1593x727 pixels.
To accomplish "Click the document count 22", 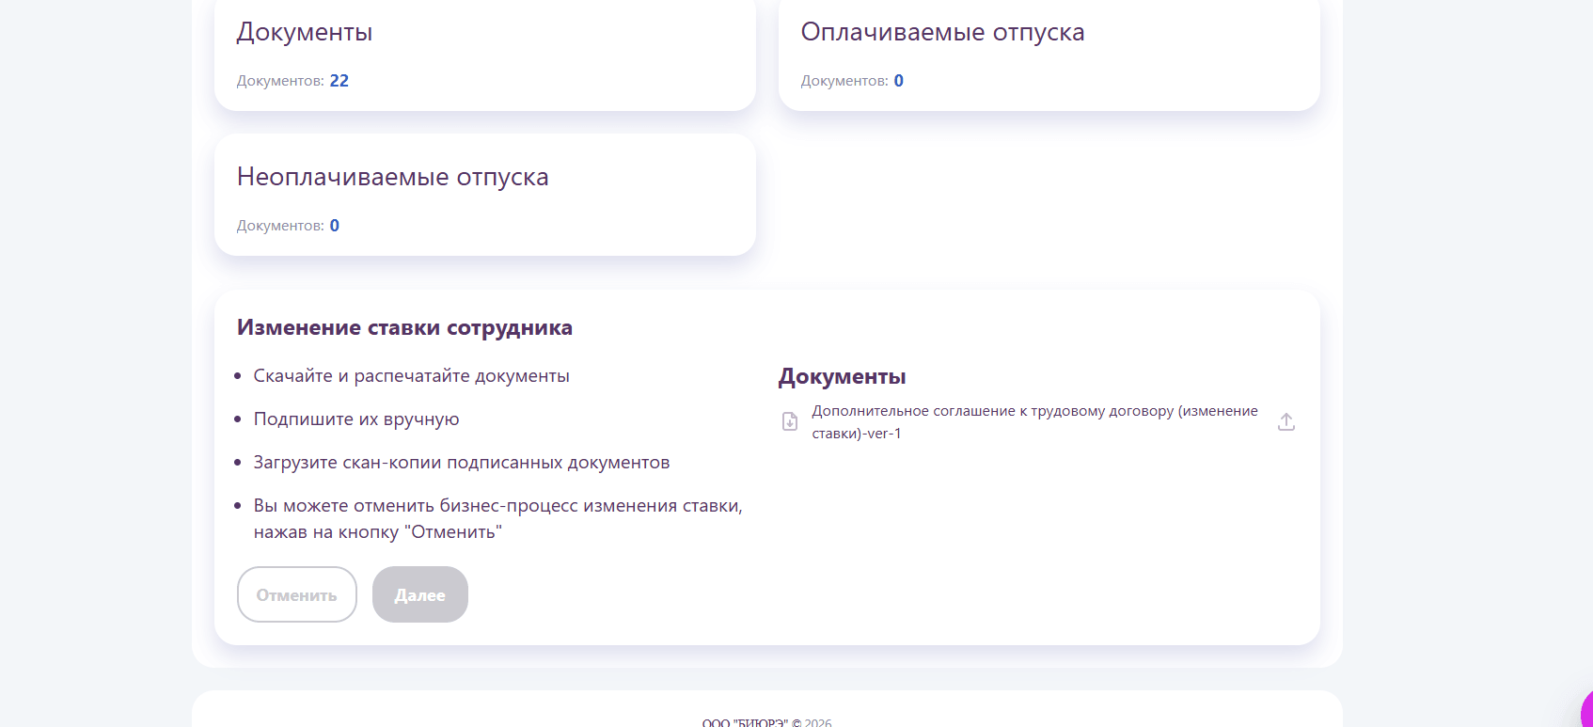I will [x=339, y=81].
